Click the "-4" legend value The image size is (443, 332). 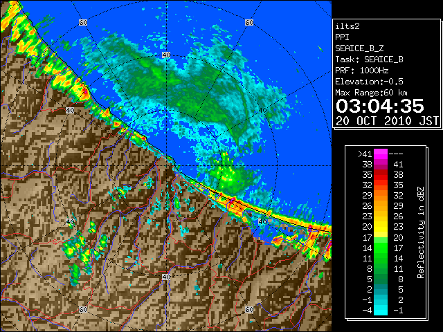(368, 310)
